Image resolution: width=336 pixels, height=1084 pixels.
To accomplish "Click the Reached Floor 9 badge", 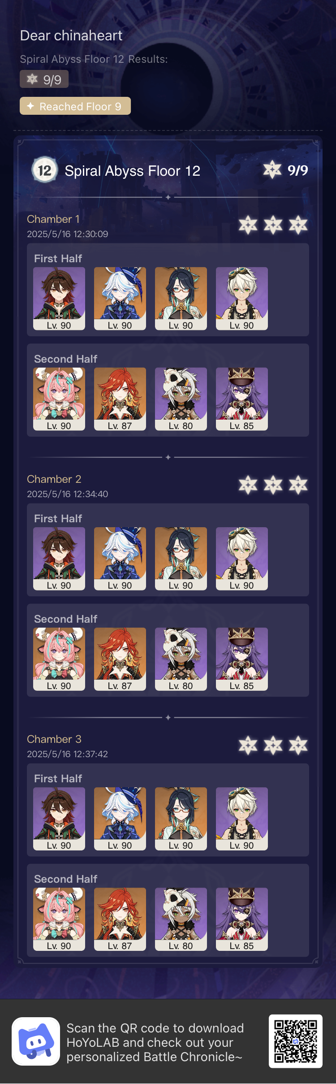I will (x=75, y=106).
